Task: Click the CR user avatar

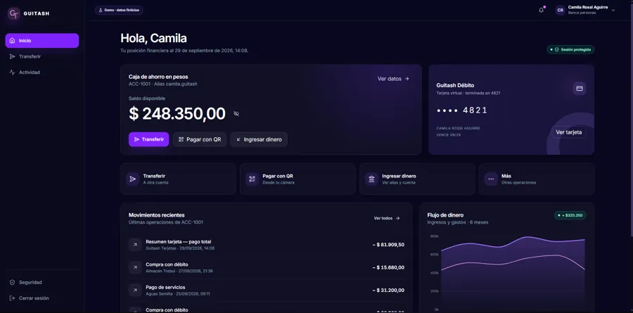Action: (x=561, y=10)
